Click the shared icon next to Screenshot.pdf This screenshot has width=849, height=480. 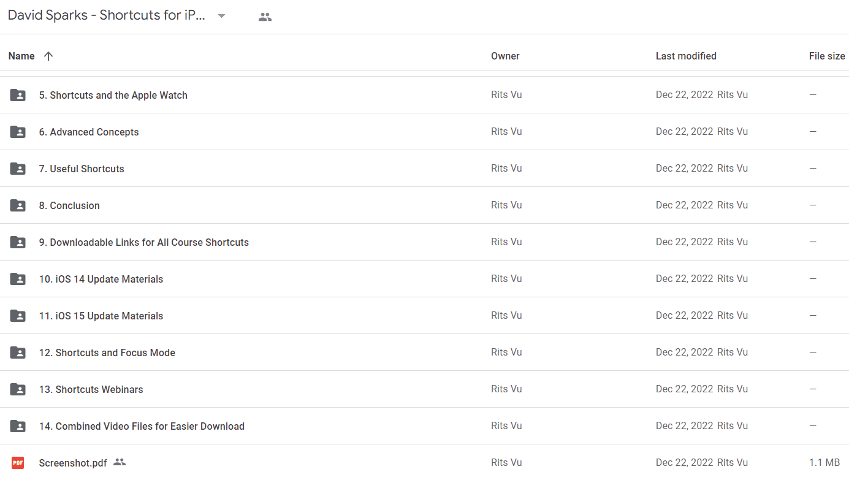click(x=120, y=462)
